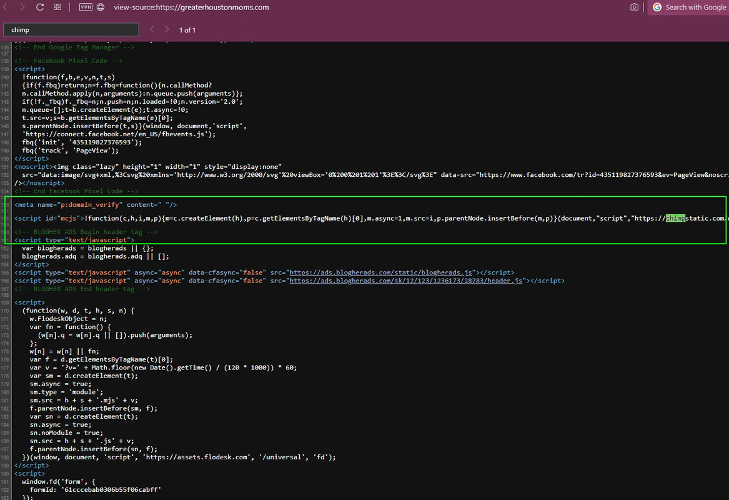Click the "window.fd('form', {" line
729x500 pixels.
pyautogui.click(x=59, y=481)
